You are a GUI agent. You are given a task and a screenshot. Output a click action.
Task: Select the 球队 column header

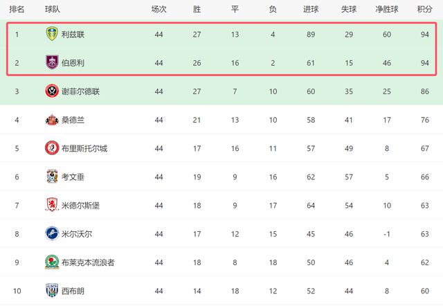click(52, 10)
